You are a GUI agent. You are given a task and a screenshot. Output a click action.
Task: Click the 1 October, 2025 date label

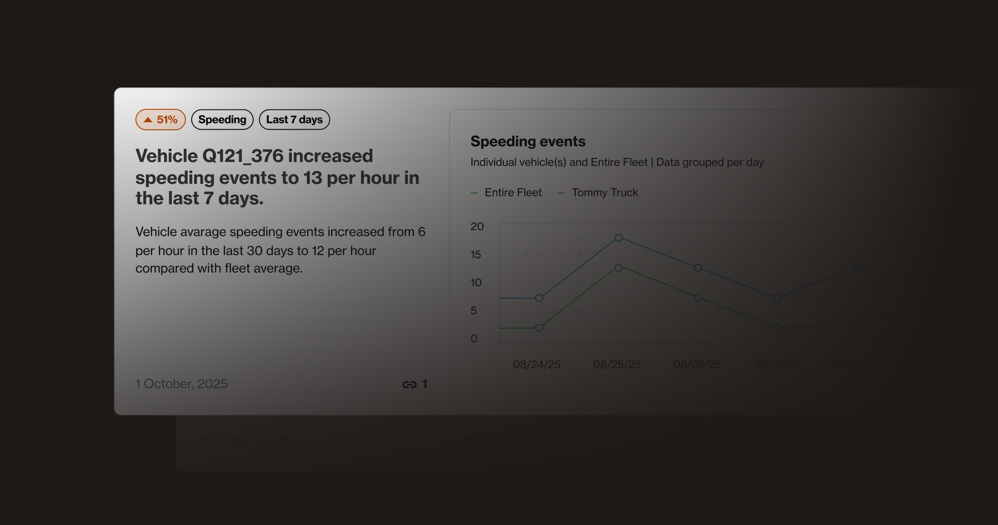181,384
